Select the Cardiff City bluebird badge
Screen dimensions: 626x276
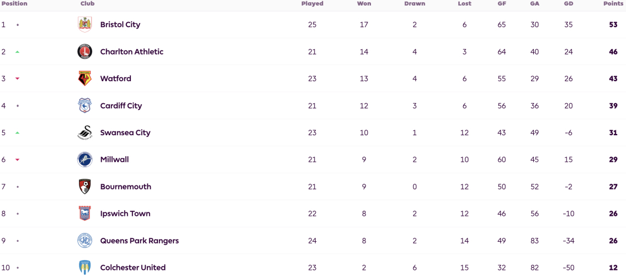(x=84, y=105)
